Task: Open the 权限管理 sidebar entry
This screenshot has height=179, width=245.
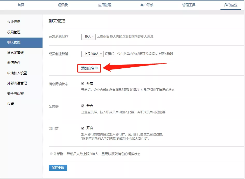Action: (x=13, y=32)
